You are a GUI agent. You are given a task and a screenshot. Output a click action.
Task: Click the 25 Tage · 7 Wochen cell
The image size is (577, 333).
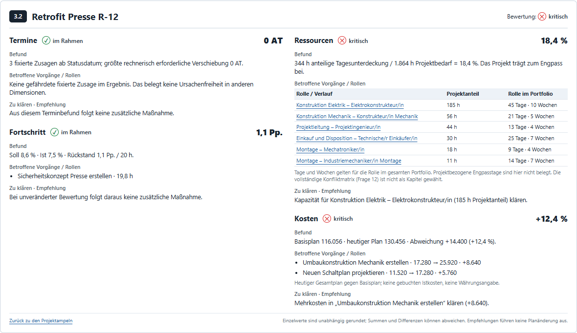point(531,138)
